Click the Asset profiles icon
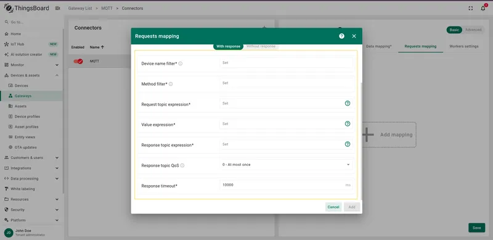Screen dimensions: 493x240 click(10, 127)
